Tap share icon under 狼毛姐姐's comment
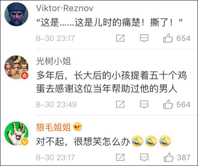 pyautogui.click(x=120, y=157)
